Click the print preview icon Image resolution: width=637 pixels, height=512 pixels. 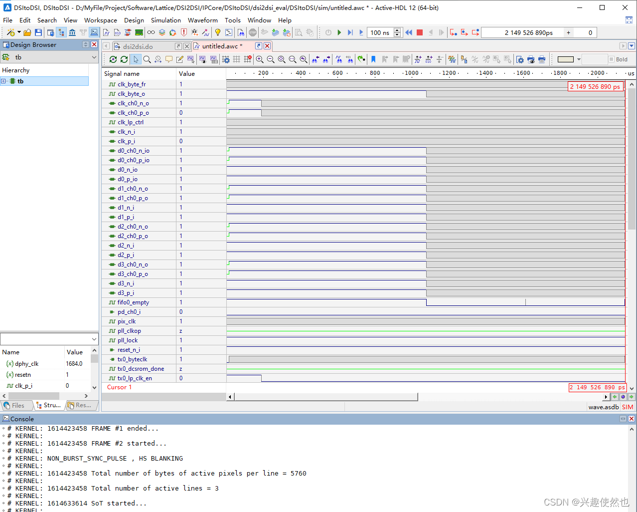click(x=531, y=59)
